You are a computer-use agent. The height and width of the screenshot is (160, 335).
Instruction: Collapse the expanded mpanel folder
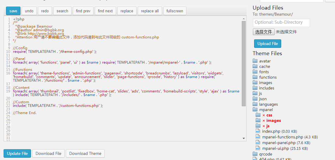[255, 110]
